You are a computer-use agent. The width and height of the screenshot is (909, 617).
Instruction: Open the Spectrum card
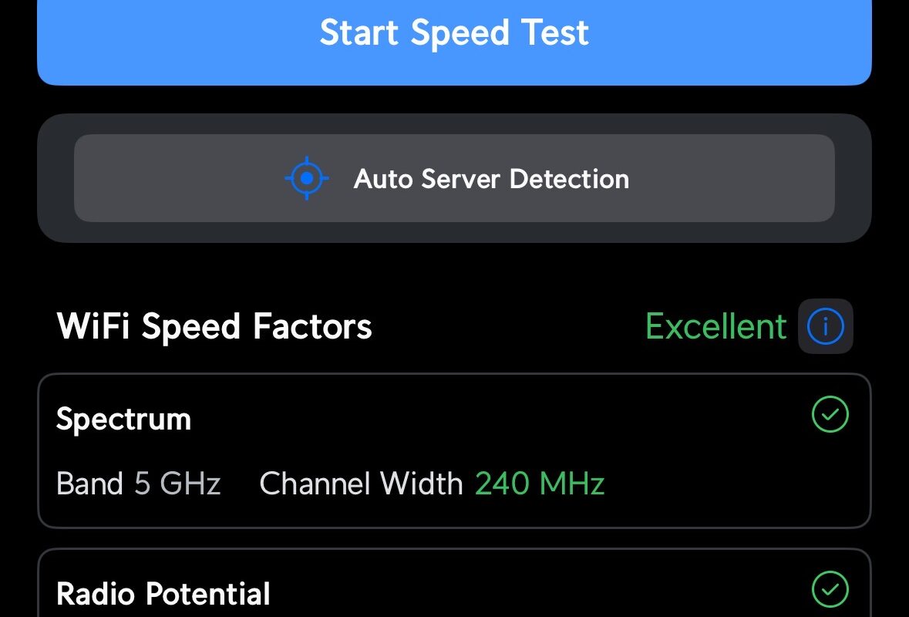coord(455,450)
